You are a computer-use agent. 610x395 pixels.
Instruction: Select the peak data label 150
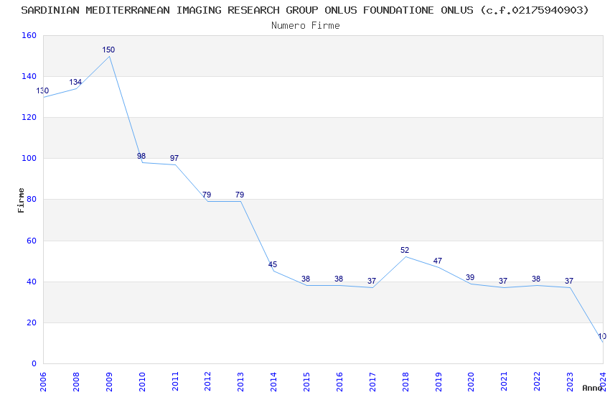[108, 50]
